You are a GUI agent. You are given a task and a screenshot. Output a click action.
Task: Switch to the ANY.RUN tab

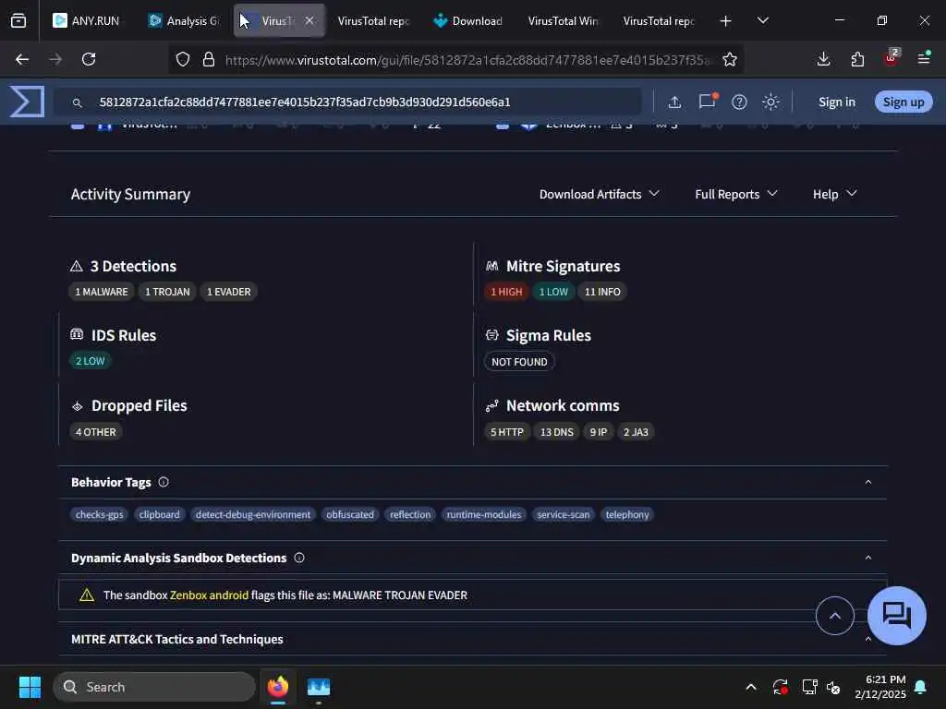(86, 21)
